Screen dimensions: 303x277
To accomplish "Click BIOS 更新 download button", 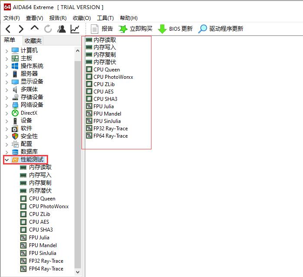I will 175,29.
